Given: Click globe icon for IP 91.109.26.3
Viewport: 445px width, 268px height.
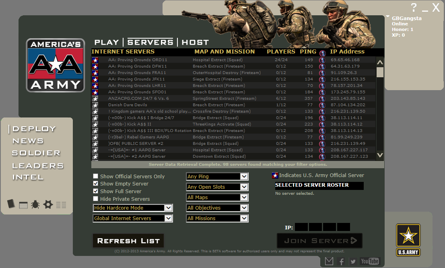Looking at the screenshot, I should pos(322,73).
